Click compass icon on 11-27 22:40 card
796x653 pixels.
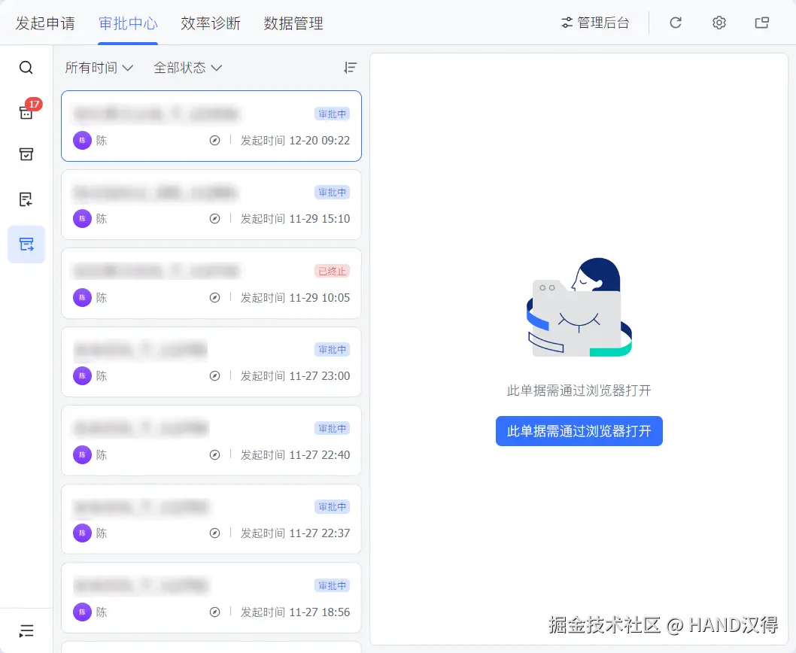pos(214,455)
